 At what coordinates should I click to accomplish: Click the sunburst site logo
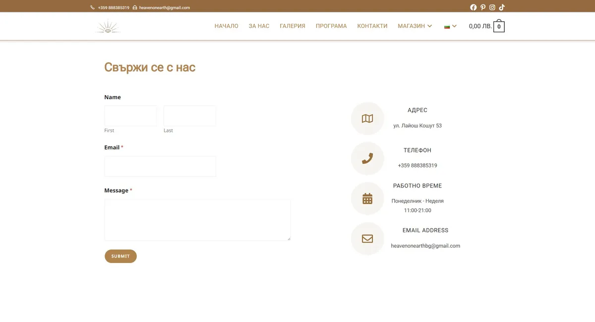click(108, 26)
